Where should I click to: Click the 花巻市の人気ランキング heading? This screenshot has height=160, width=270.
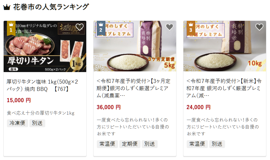[51, 7]
